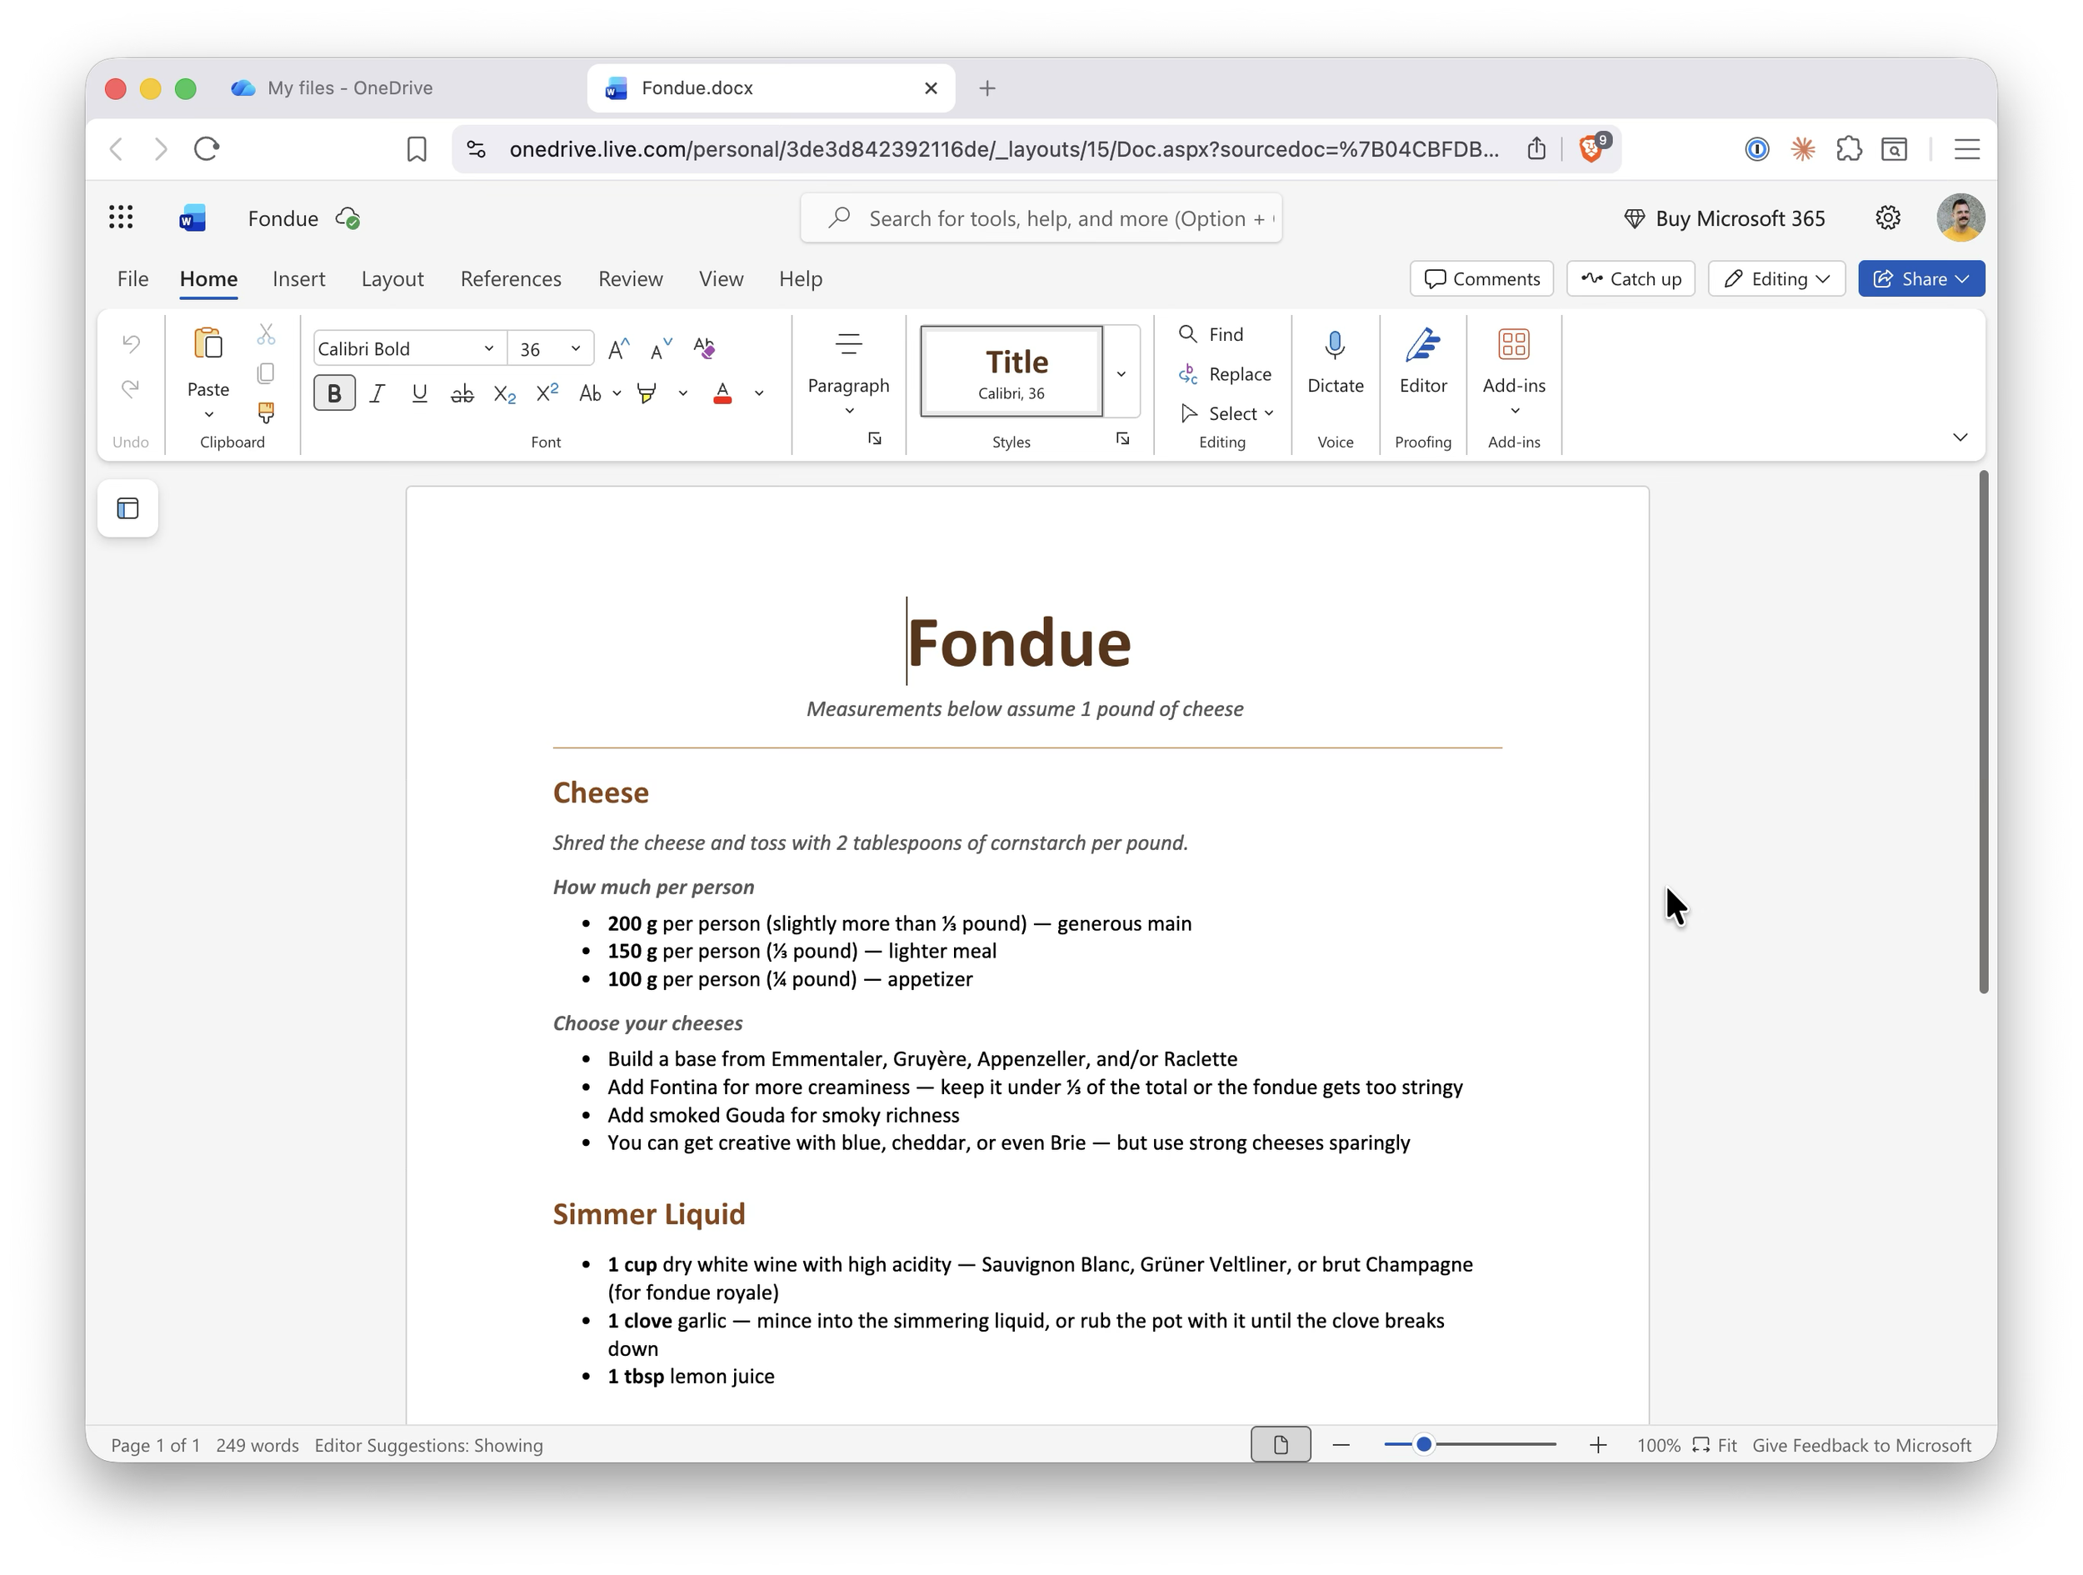Click Give Feedback to Microsoft
Image resolution: width=2083 pixels, height=1575 pixels.
[1861, 1445]
